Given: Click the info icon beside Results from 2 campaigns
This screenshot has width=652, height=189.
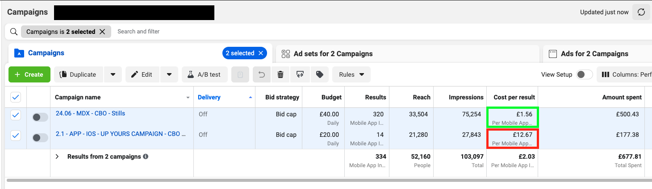Looking at the screenshot, I should pos(146,156).
